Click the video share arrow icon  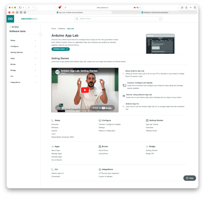pos(58,108)
